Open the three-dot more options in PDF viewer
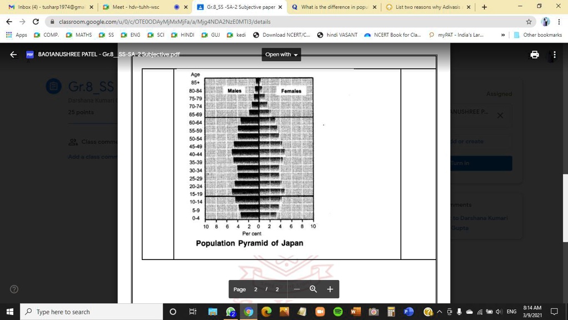The image size is (568, 320). pos(553,54)
